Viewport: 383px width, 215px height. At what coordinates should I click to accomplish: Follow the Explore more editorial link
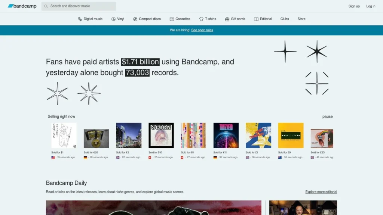321,192
